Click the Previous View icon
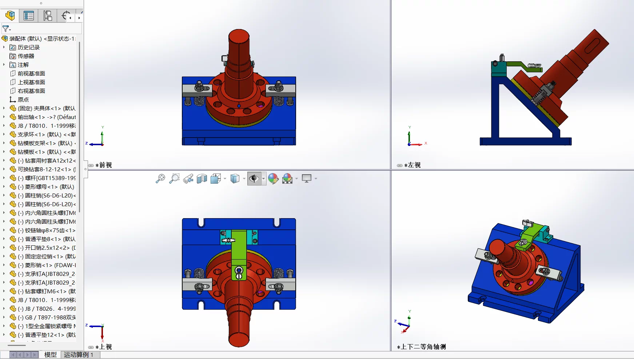 coord(188,179)
